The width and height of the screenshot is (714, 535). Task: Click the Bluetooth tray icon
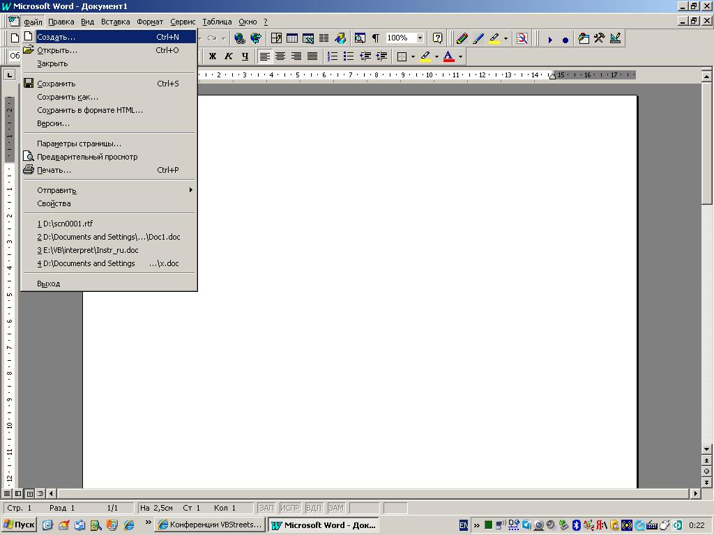click(576, 525)
